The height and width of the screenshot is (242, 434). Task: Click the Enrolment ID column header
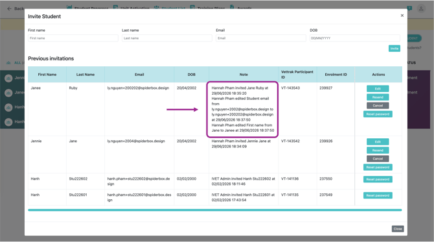[x=336, y=75]
